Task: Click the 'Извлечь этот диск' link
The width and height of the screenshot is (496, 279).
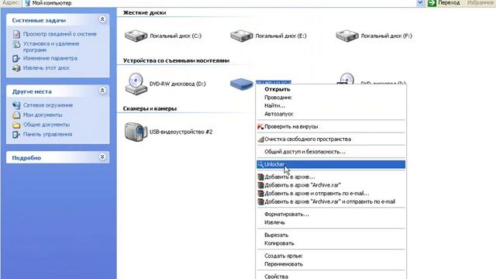Action: click(x=46, y=68)
